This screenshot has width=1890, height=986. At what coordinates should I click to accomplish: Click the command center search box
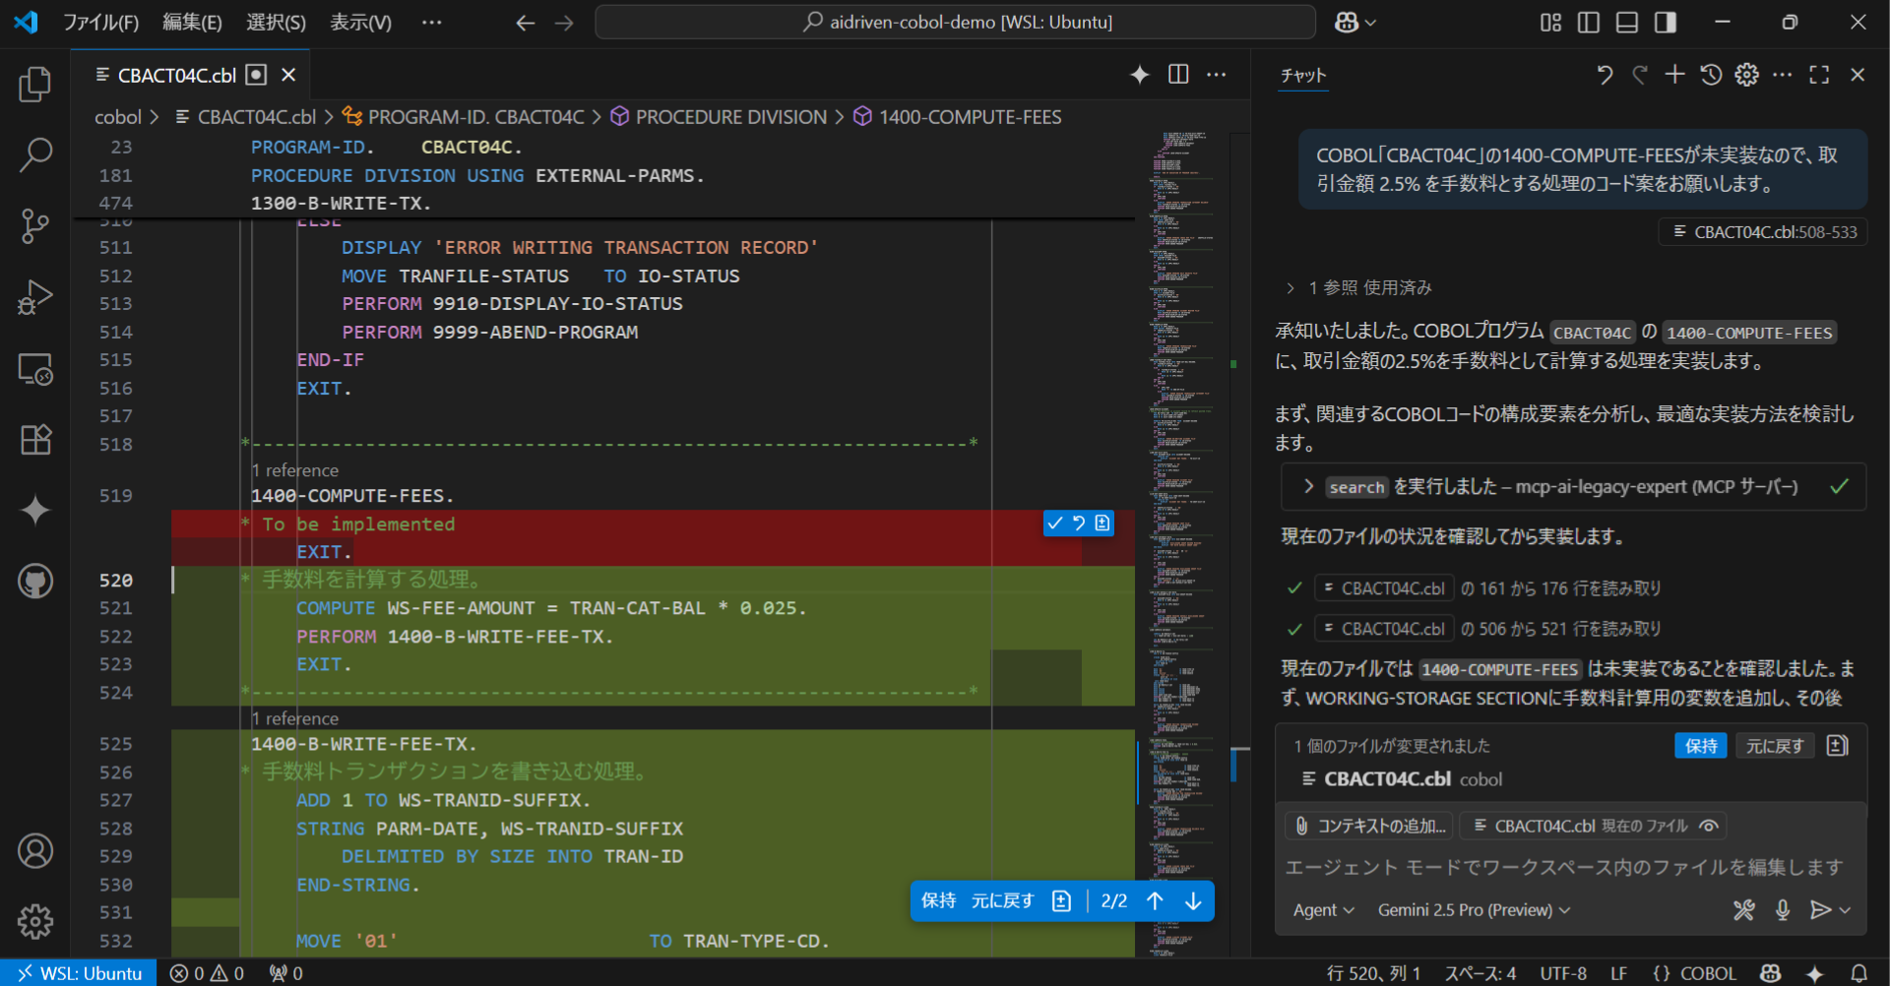pyautogui.click(x=955, y=23)
